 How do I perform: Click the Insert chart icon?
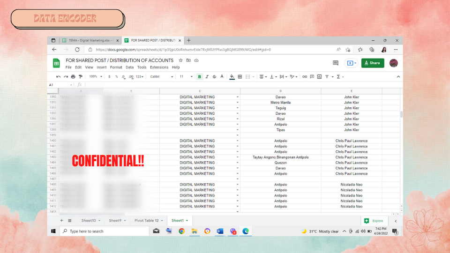(319, 76)
